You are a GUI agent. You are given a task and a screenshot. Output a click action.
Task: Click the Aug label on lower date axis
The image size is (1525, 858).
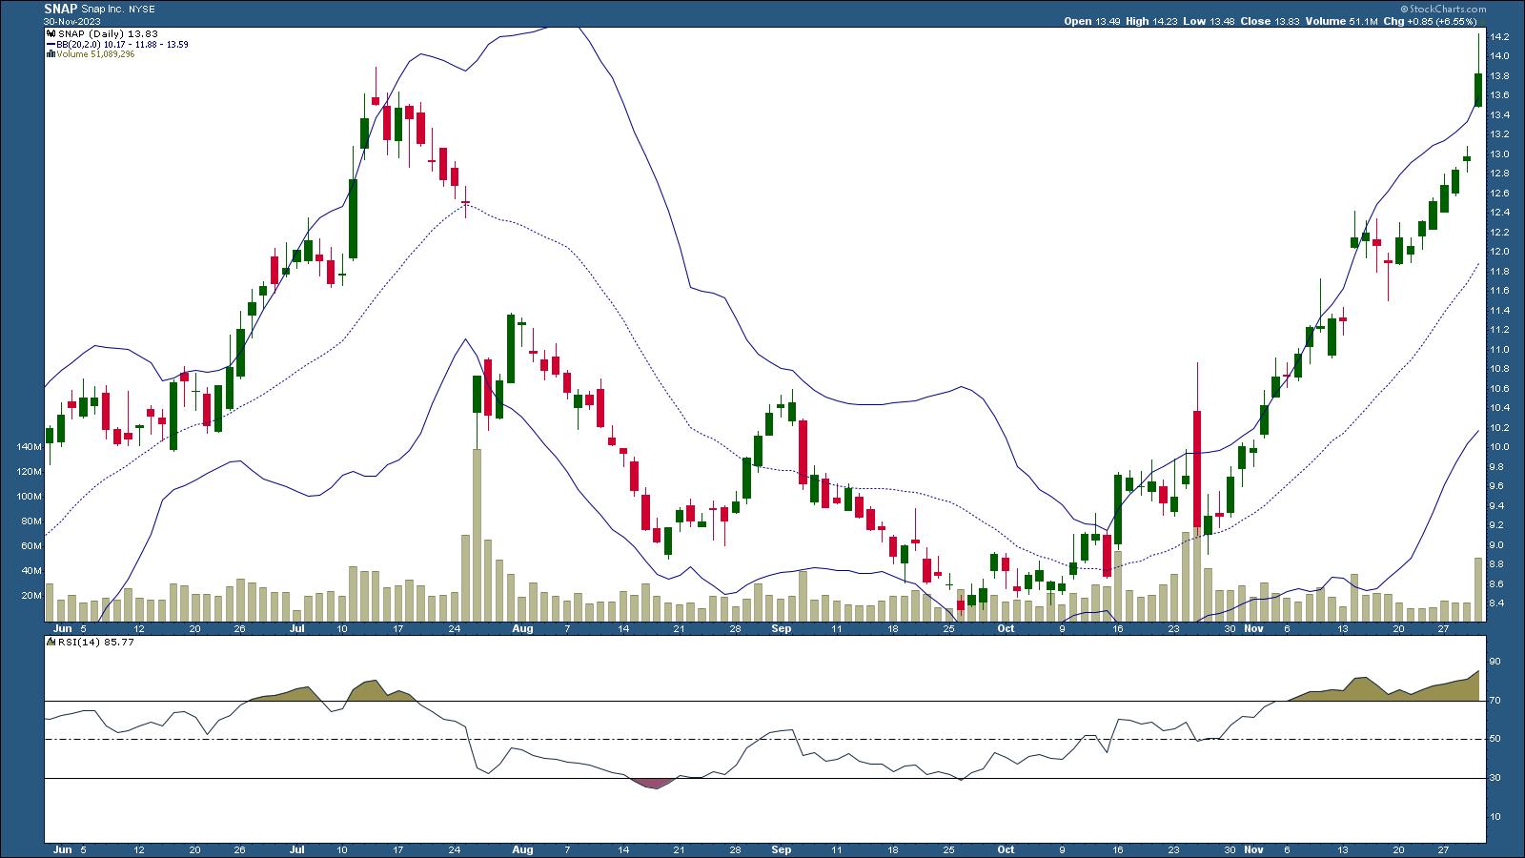point(521,848)
